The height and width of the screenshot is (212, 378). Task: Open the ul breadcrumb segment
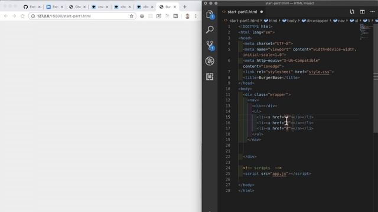[354, 21]
